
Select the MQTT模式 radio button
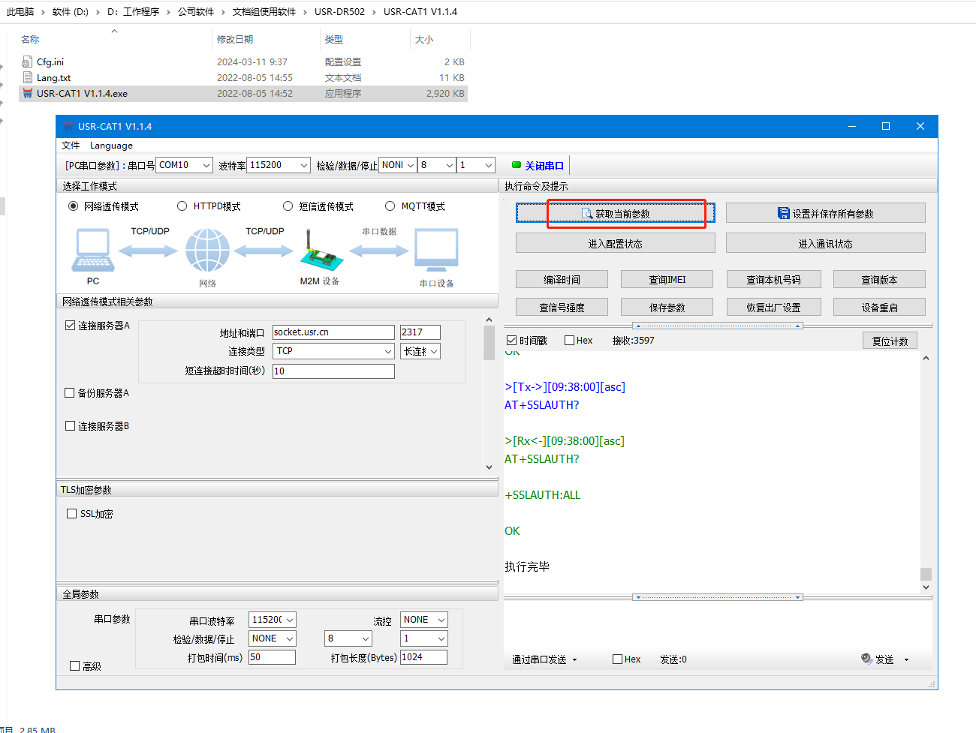pos(390,206)
